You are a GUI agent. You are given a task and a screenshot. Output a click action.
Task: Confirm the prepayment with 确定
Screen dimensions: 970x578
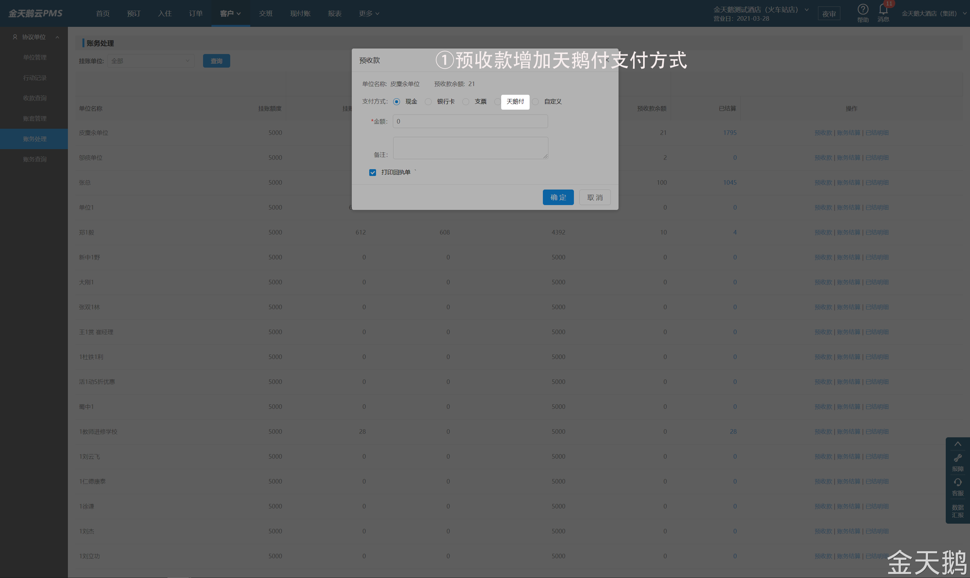pos(558,198)
